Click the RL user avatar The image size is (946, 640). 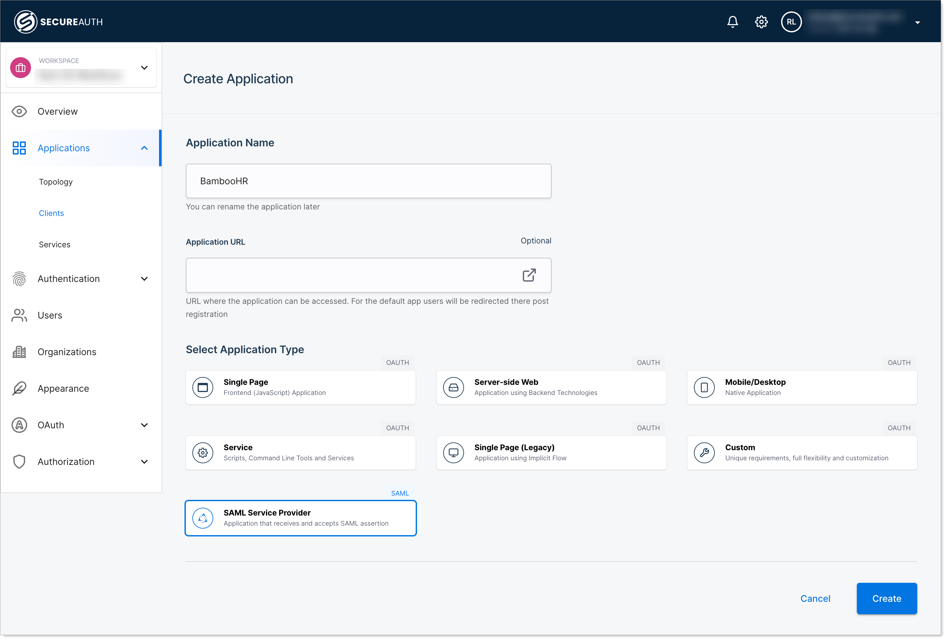791,22
